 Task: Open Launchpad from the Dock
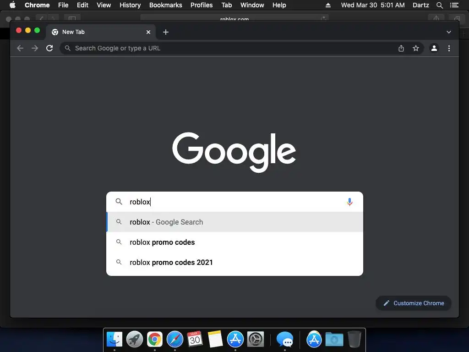tap(135, 339)
